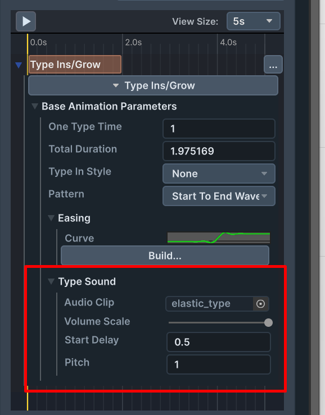Open the Audio Clip object picker icon
Image resolution: width=325 pixels, height=415 pixels.
[260, 304]
